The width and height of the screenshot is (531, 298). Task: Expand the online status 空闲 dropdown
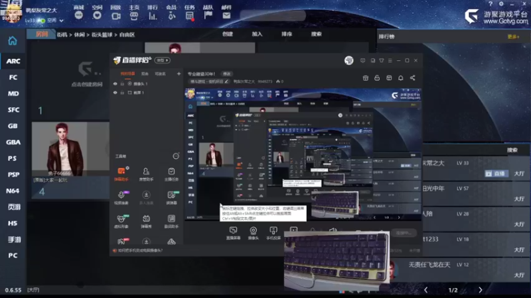[61, 21]
